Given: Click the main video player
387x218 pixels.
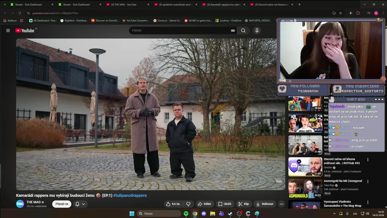Looking at the screenshot, I should (151, 114).
